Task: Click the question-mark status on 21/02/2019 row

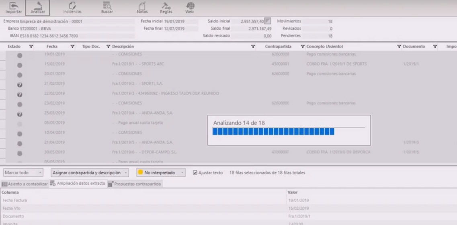Action: pos(20,85)
